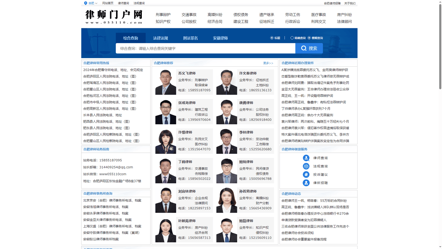Image resolution: width=442 pixels, height=249 pixels.
Task: Open the 医疗事故 category
Action: coord(319,15)
